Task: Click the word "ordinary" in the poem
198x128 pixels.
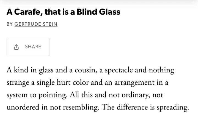Action: (x=130, y=95)
